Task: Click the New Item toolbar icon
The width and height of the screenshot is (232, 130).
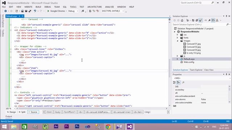Action: coord(17,11)
